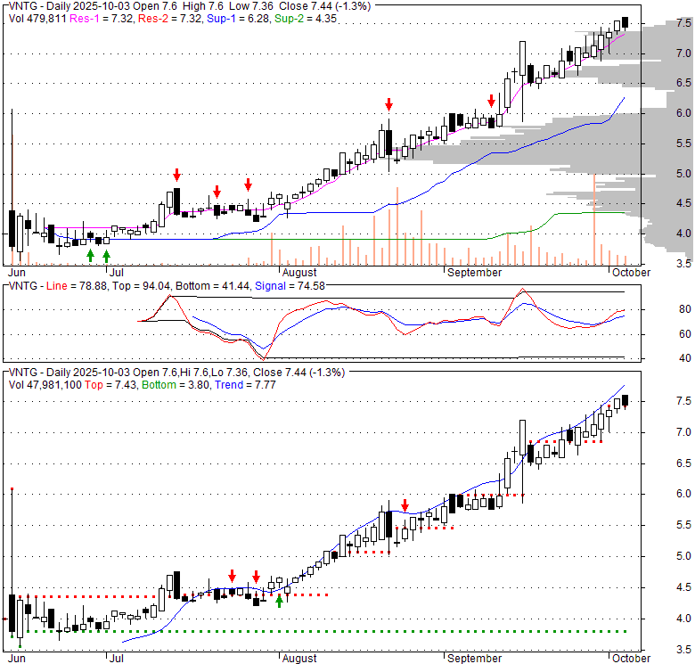
Task: Click the tallest volume bar in late September
Action: click(593, 219)
